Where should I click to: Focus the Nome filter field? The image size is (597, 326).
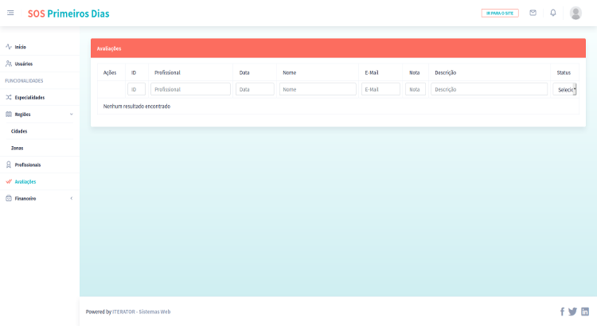(x=318, y=89)
